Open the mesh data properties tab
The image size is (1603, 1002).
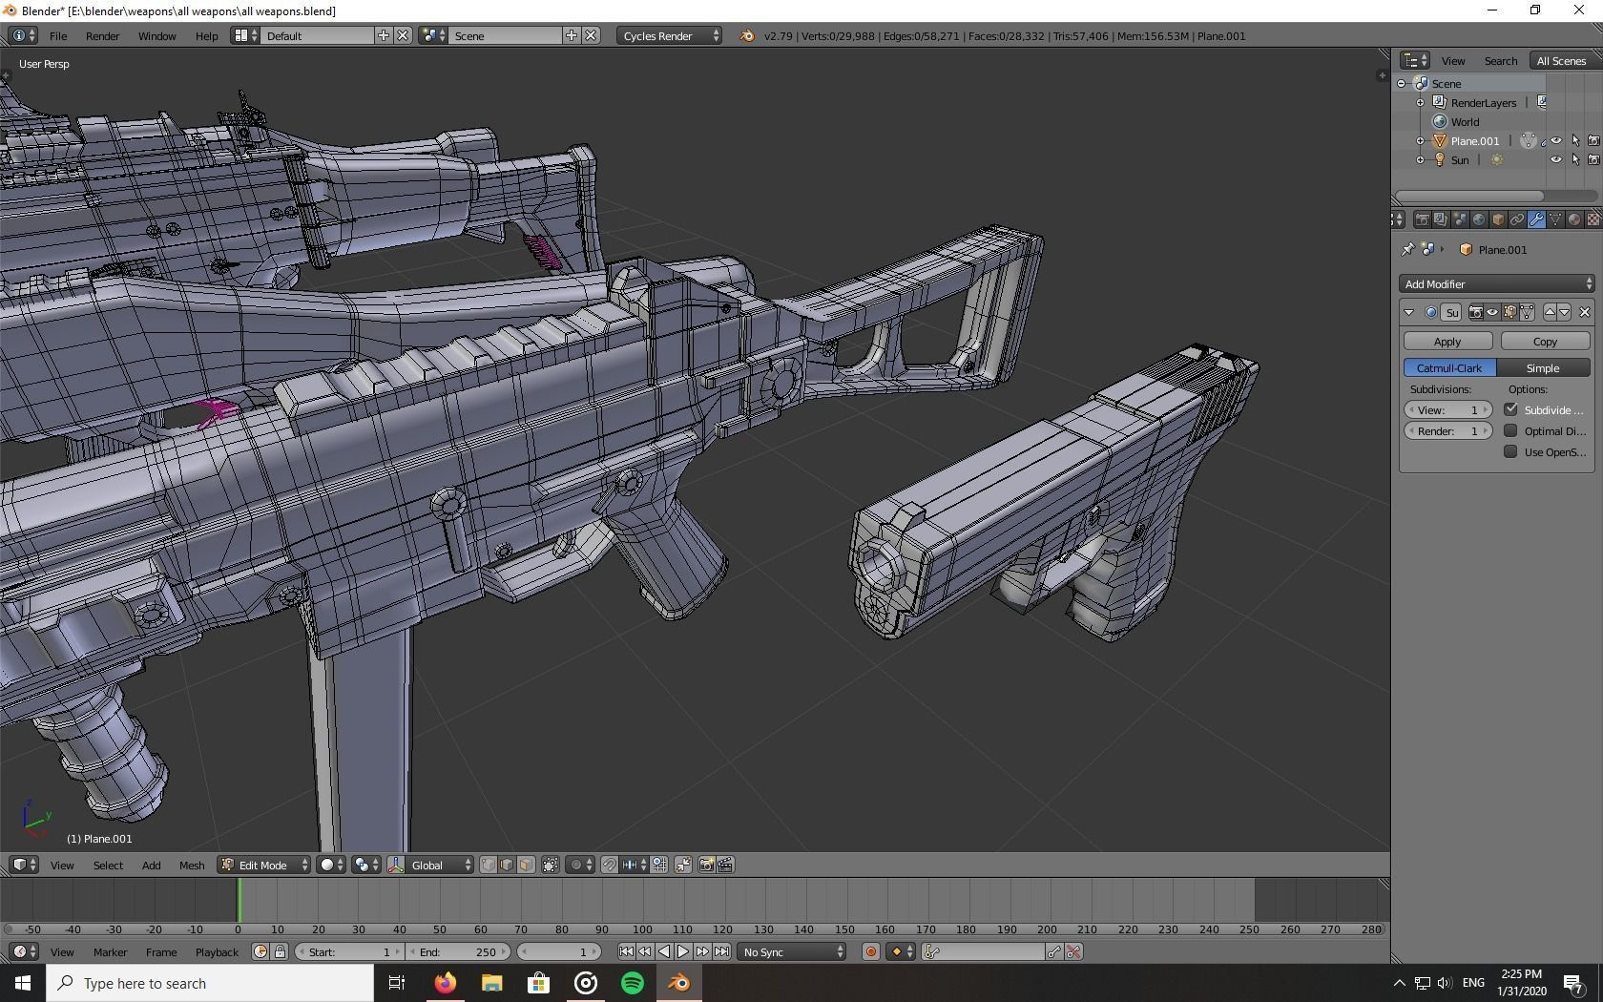[x=1555, y=219]
